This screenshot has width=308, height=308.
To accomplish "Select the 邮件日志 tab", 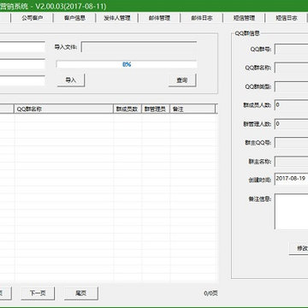I will (202, 18).
